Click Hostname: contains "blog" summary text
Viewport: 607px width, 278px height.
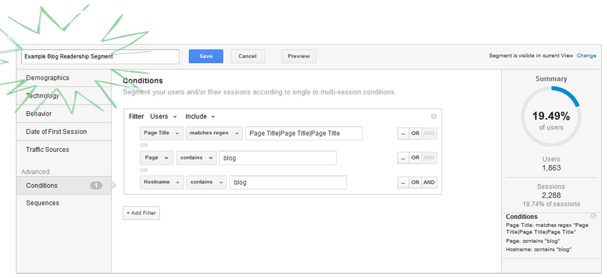tap(539, 250)
